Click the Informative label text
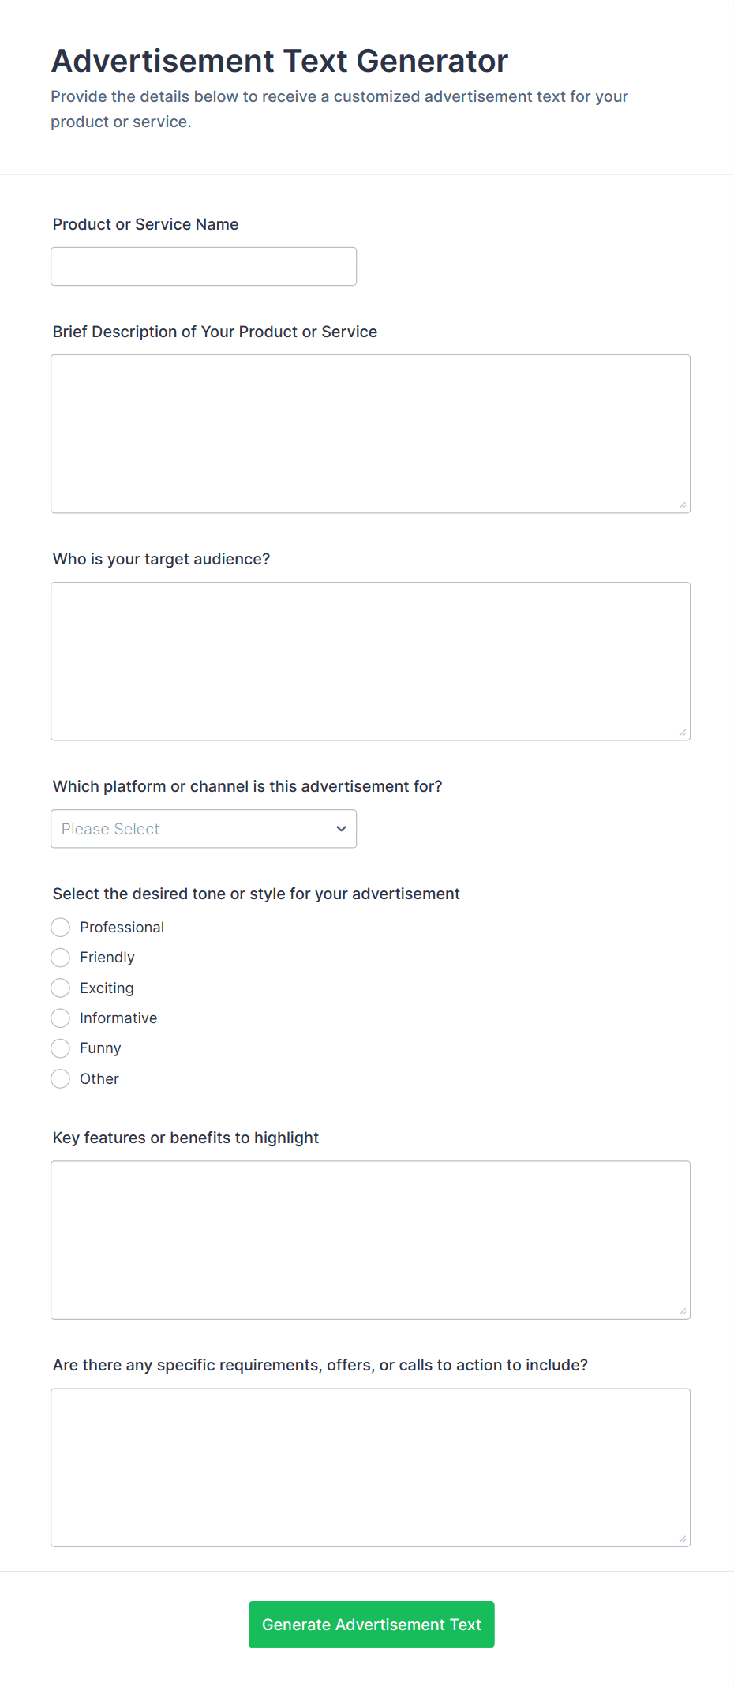734x1687 pixels. coord(118,1018)
